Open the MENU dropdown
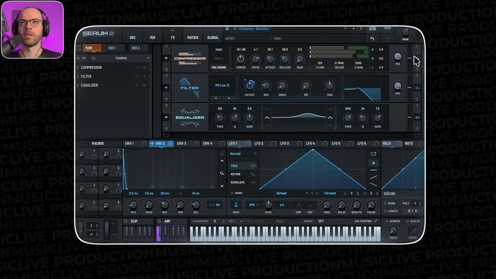Viewport: 496px width, 279px height. pos(387,28)
